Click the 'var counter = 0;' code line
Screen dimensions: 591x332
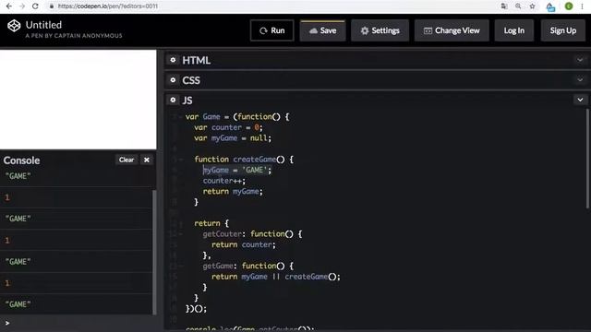(228, 127)
